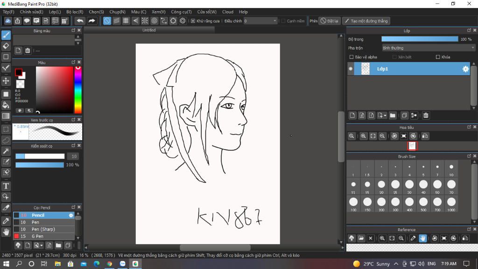Image resolution: width=478 pixels, height=269 pixels.
Task: Open the Chỉnh sửa(E) menu
Action: click(32, 12)
